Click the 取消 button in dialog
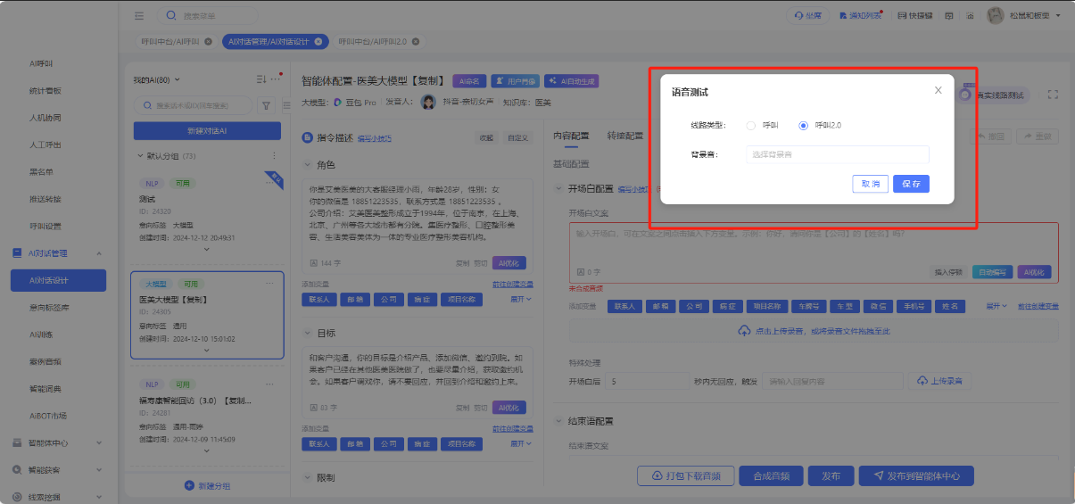The height and width of the screenshot is (504, 1075). click(x=870, y=184)
